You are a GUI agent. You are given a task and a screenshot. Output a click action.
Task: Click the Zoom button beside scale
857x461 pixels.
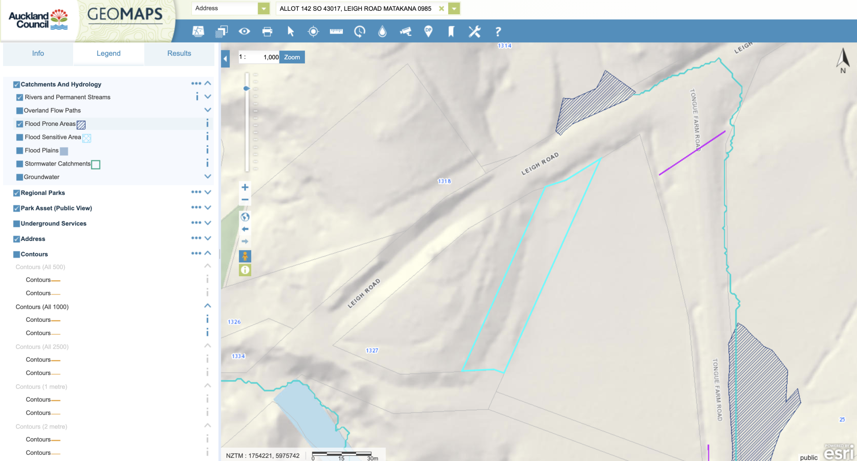click(x=292, y=57)
